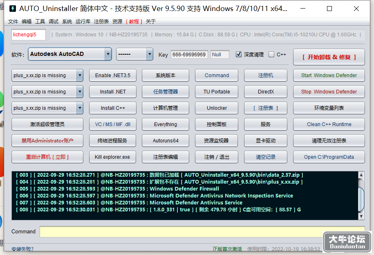Image resolution: width=374 pixels, height=255 pixels.
Task: Launch Everything button
Action: [166, 124]
